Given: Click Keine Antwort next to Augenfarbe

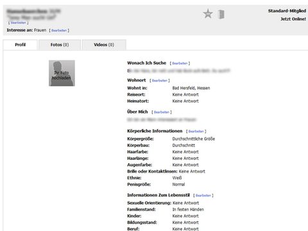Looking at the screenshot, I should click(185, 165).
